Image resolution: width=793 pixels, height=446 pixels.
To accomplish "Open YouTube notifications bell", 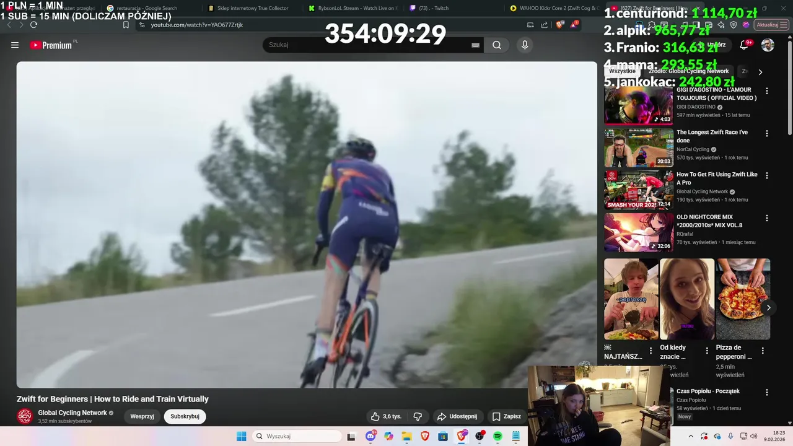I will coord(744,45).
